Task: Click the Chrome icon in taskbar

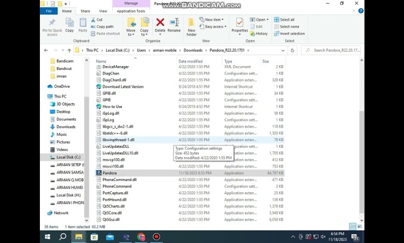Action: (141, 237)
